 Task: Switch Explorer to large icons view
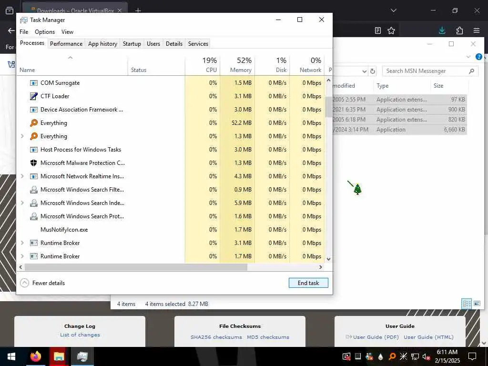coord(477,304)
